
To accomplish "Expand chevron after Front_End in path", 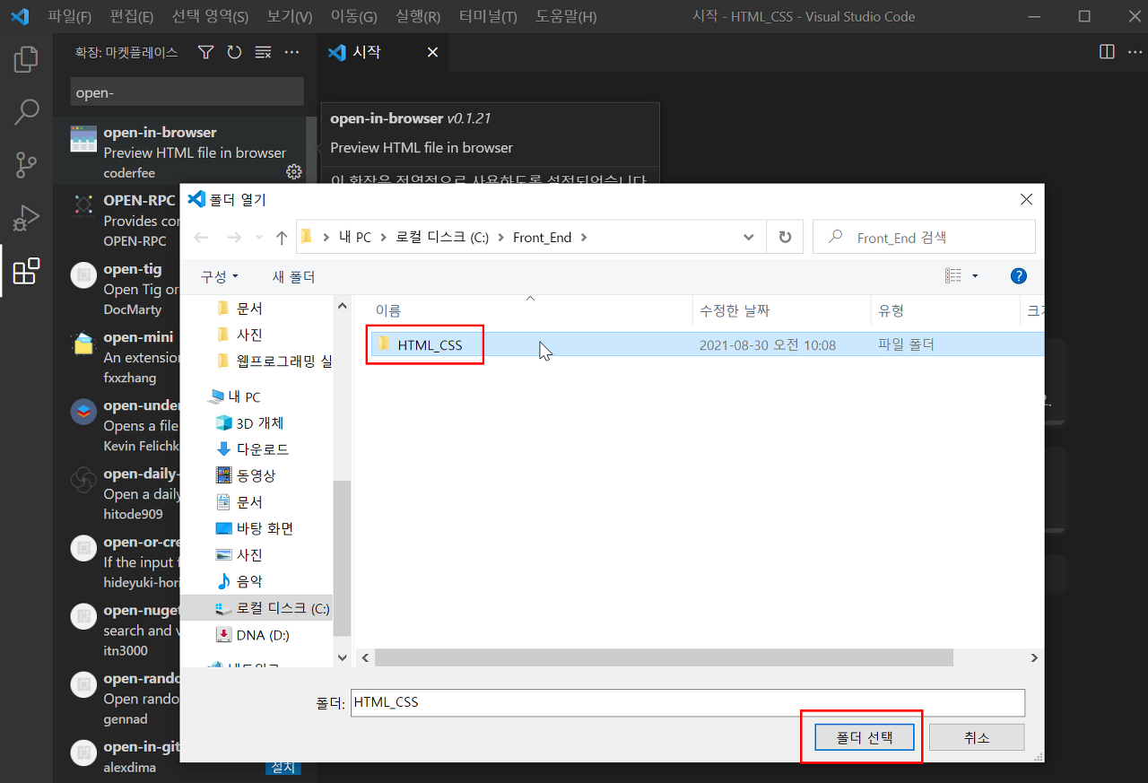I will point(584,238).
